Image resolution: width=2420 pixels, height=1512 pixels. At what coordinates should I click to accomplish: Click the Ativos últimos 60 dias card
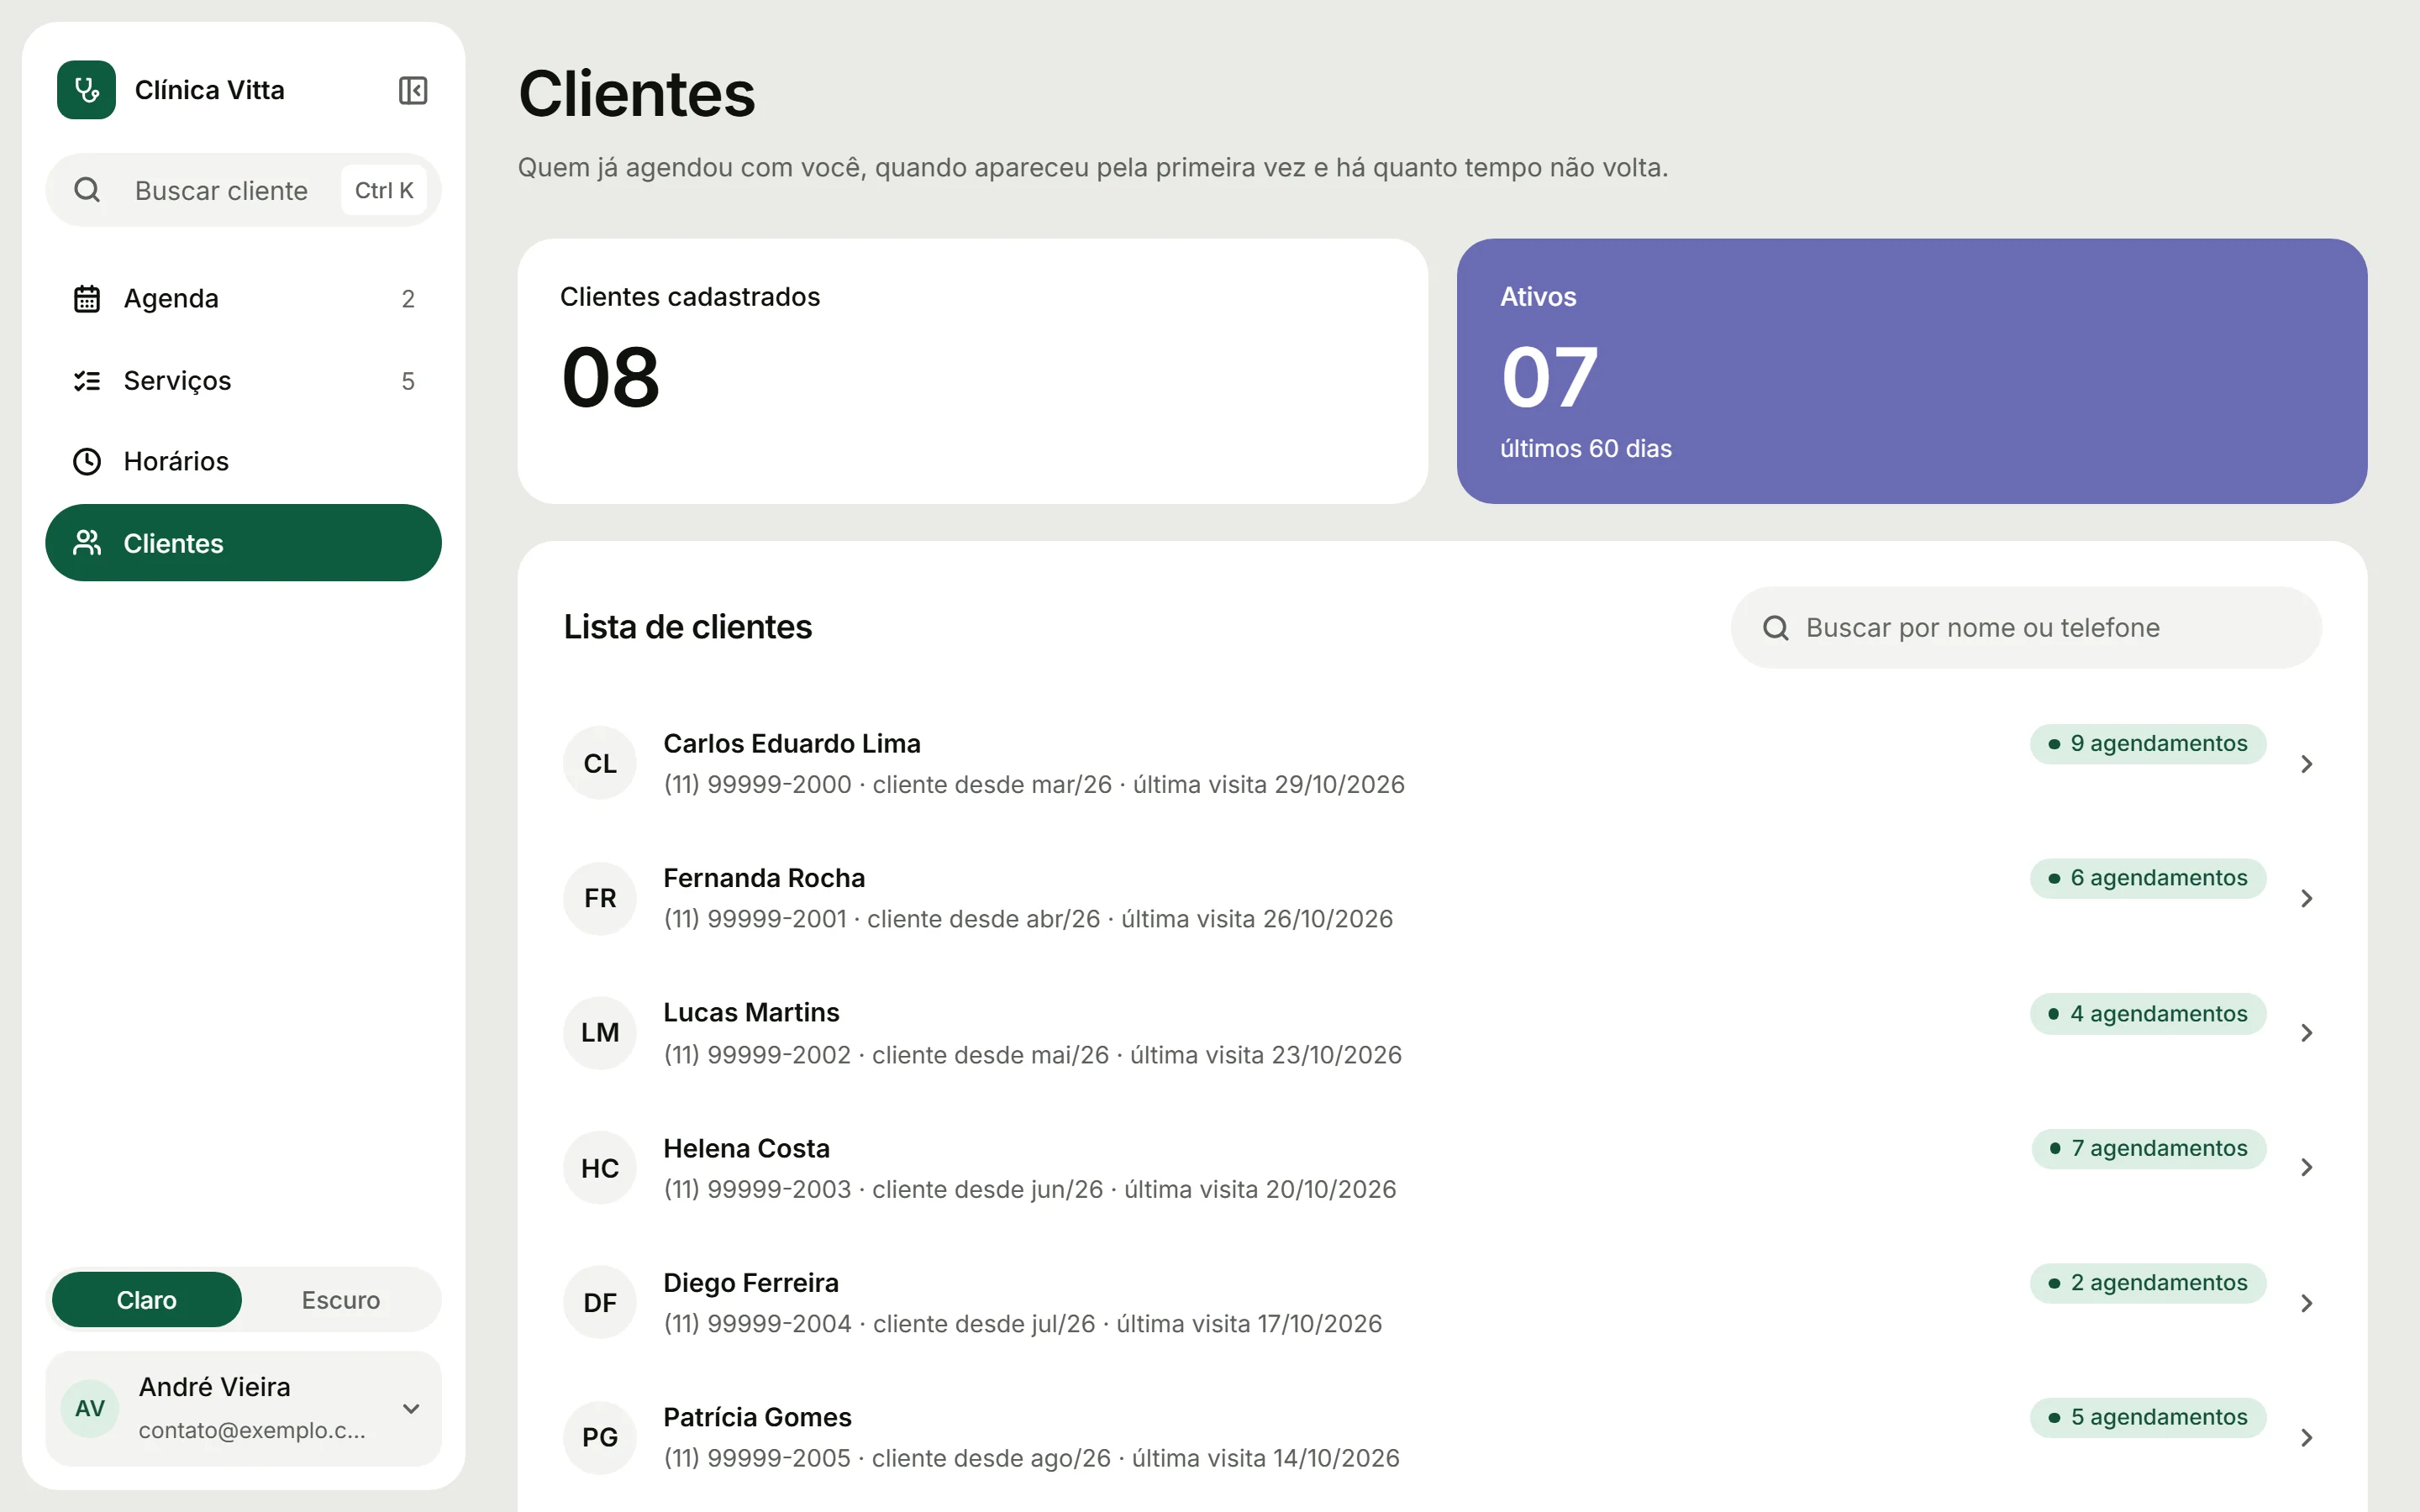[1911, 371]
